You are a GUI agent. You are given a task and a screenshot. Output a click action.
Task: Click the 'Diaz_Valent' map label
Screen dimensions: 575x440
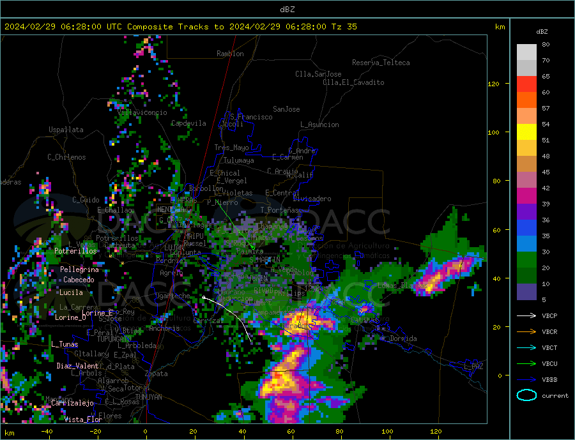tap(77, 366)
